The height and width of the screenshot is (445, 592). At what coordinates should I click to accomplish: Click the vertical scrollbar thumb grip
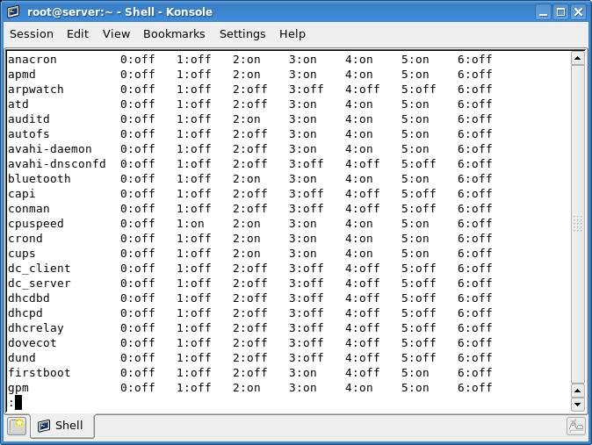[x=578, y=224]
